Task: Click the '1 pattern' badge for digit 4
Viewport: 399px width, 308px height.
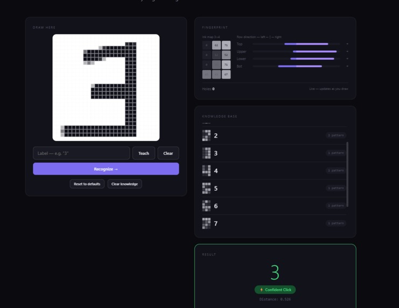Action: pos(336,170)
